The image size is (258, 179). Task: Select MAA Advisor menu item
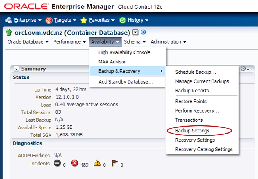pos(128,62)
